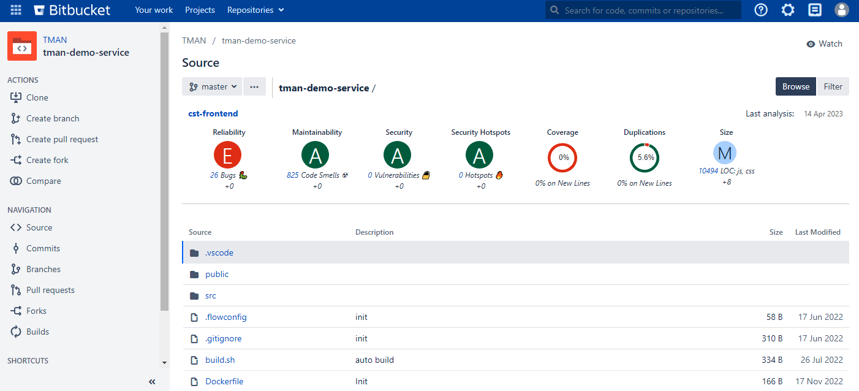Go to Commits in the sidebar navigation
The height and width of the screenshot is (391, 859).
43,248
